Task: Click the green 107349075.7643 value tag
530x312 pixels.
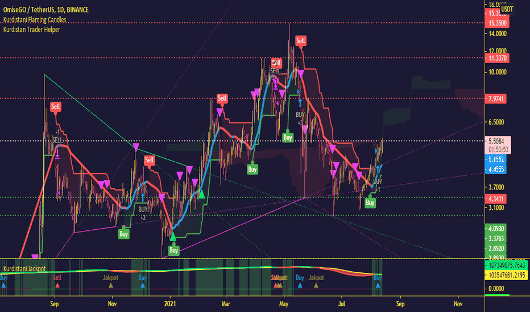Action: pyautogui.click(x=506, y=265)
